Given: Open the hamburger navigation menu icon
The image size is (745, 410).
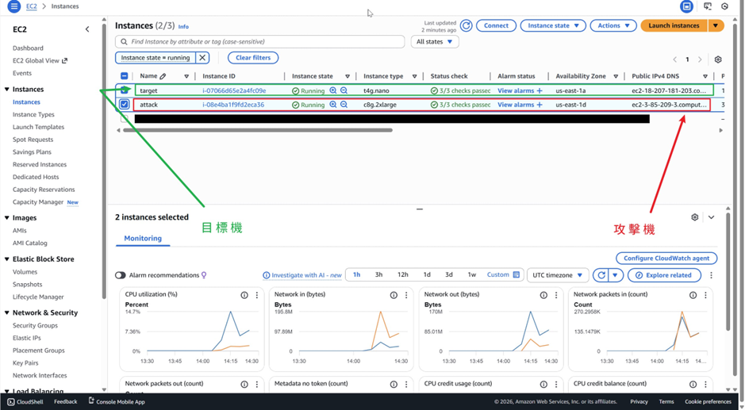Looking at the screenshot, I should point(13,6).
